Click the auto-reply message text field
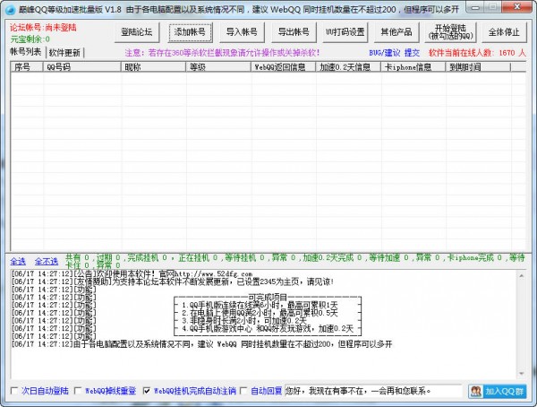 click(373, 391)
